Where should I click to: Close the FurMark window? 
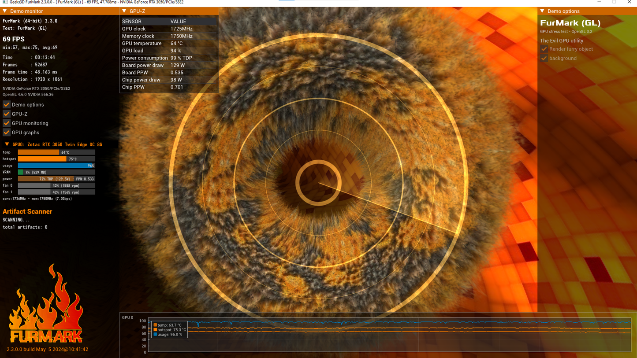(x=629, y=2)
